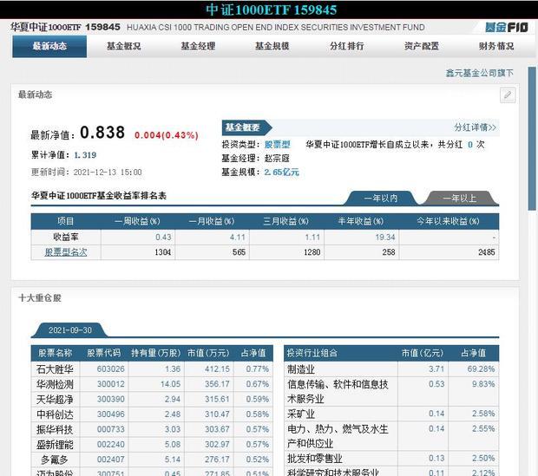Click rank value 1304
Screen dimensions: 538x476
pos(162,252)
